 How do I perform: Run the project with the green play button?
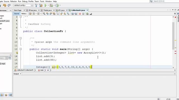46,5
